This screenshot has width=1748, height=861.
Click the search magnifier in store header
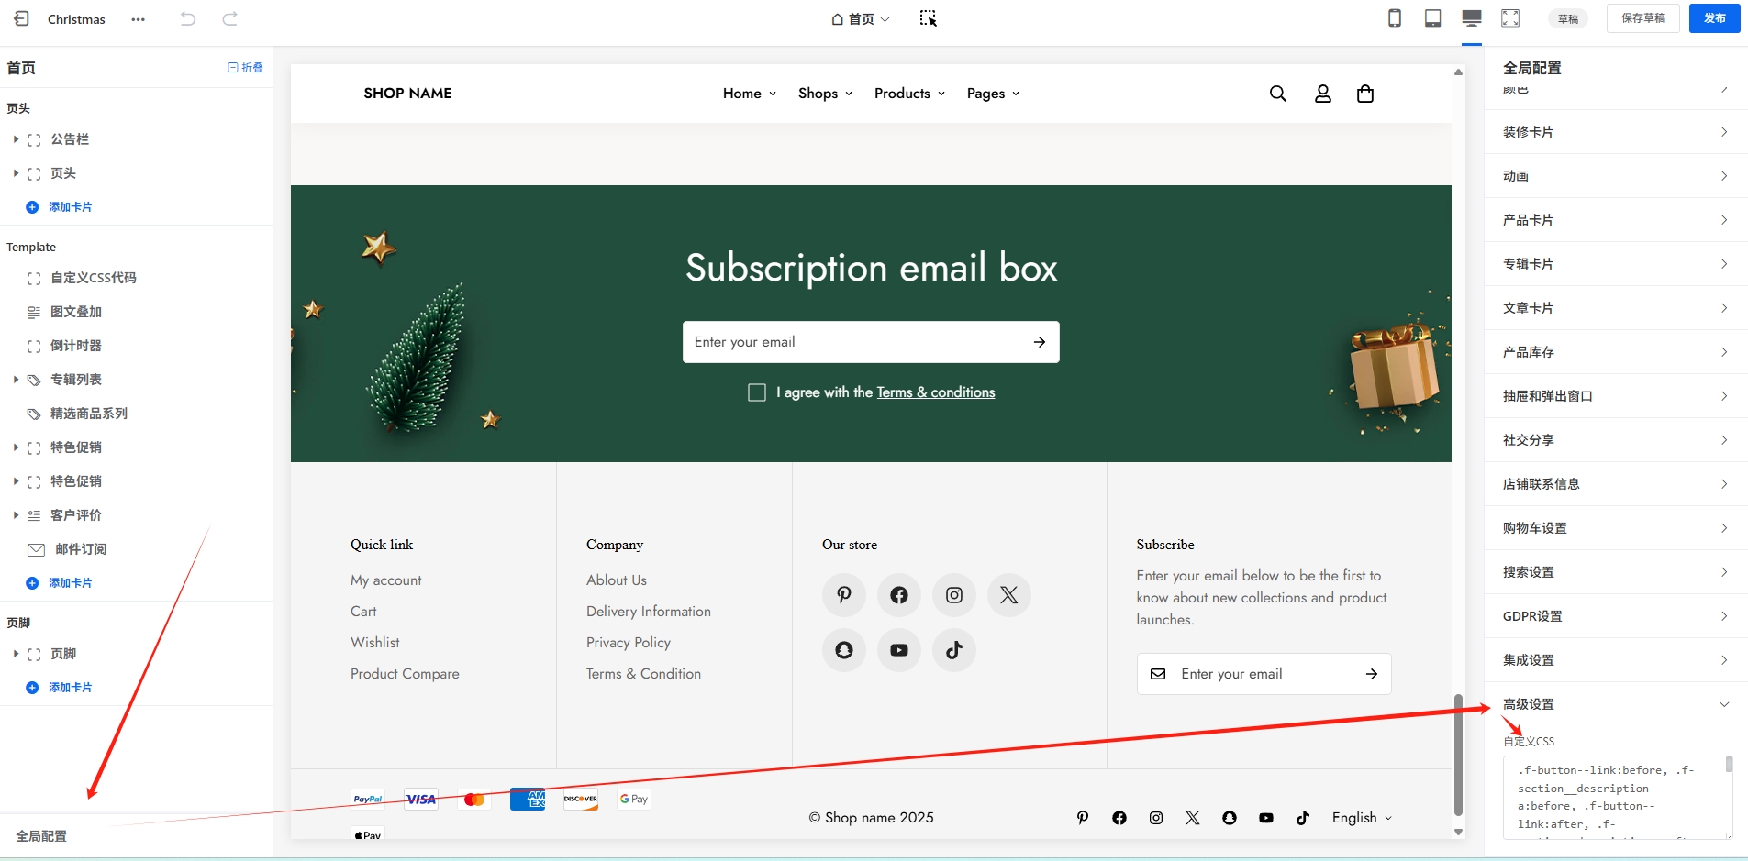pyautogui.click(x=1277, y=94)
